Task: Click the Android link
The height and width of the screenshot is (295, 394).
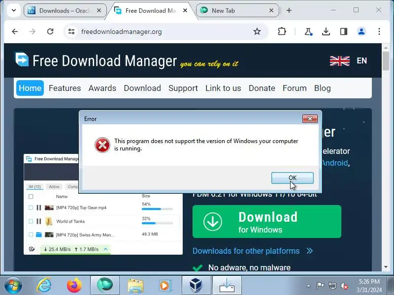Action: (x=335, y=163)
